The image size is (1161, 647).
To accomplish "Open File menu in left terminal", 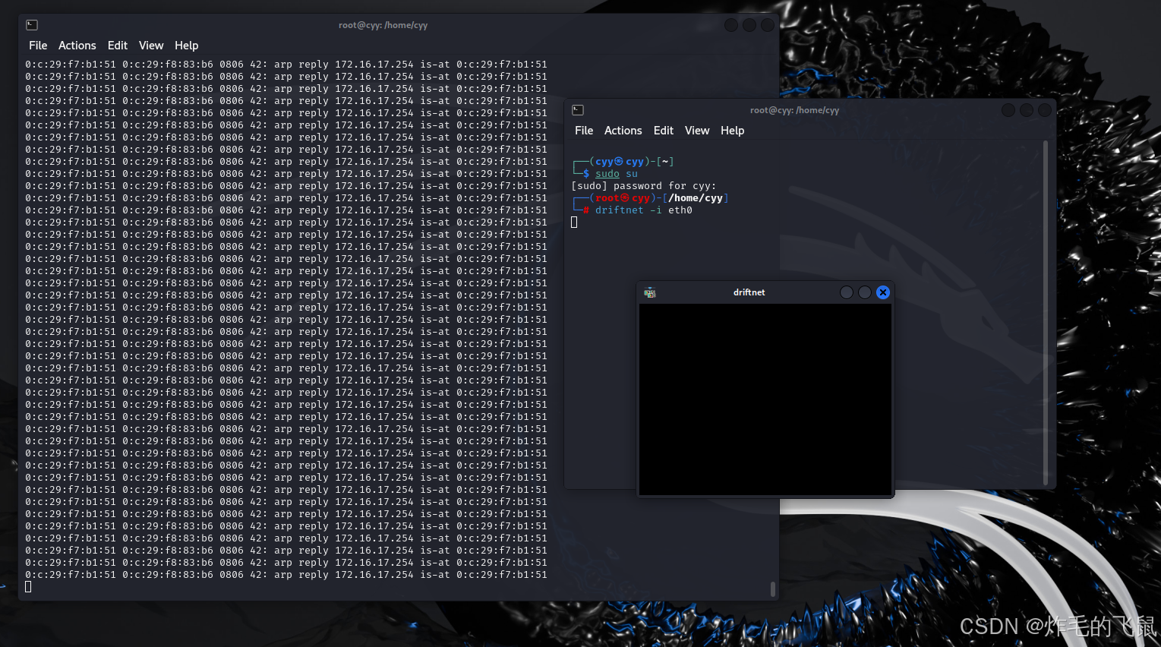I will pyautogui.click(x=38, y=46).
